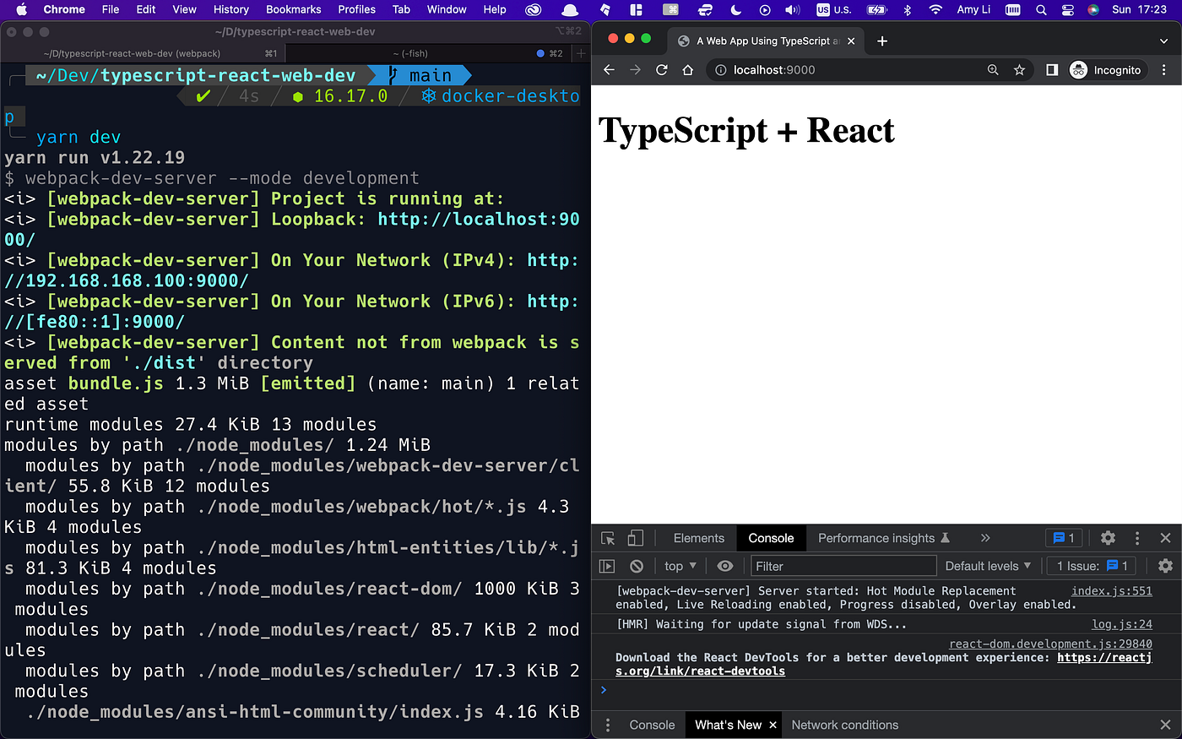1182x739 pixels.
Task: Open the DevTools settings gear
Action: [1108, 537]
